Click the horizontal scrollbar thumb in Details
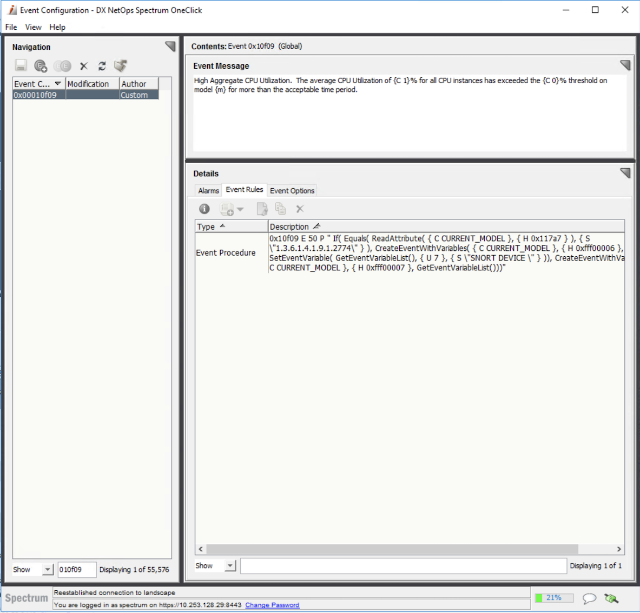The height and width of the screenshot is (613, 640). click(x=392, y=549)
